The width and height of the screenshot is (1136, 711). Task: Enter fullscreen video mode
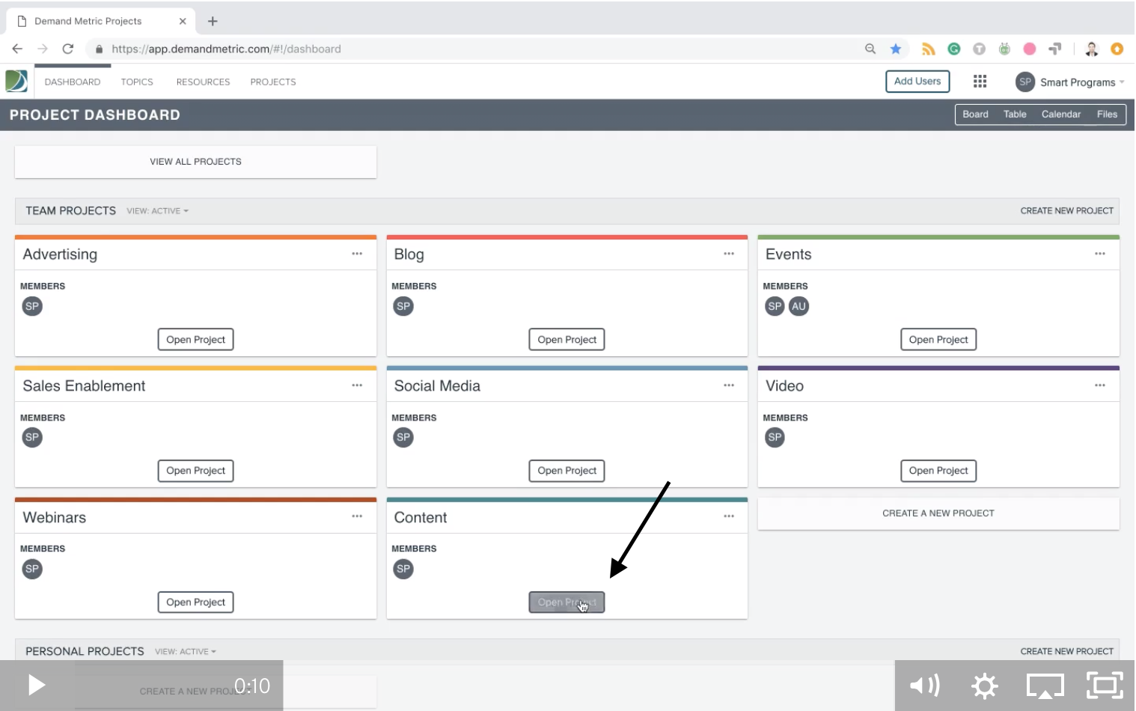[1105, 685]
